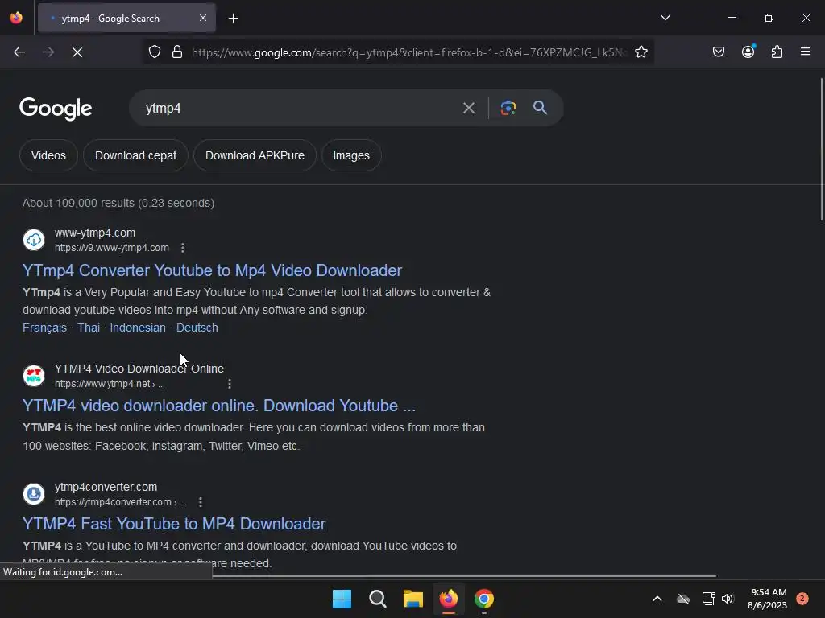Open the Firefox account icon
This screenshot has width=825, height=618.
pyautogui.click(x=748, y=51)
